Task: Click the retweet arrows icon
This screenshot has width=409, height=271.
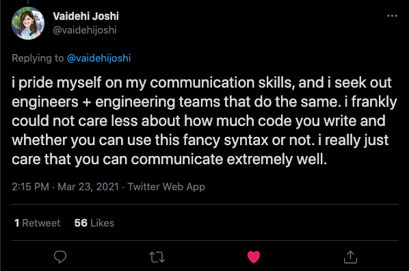Action: tap(157, 257)
